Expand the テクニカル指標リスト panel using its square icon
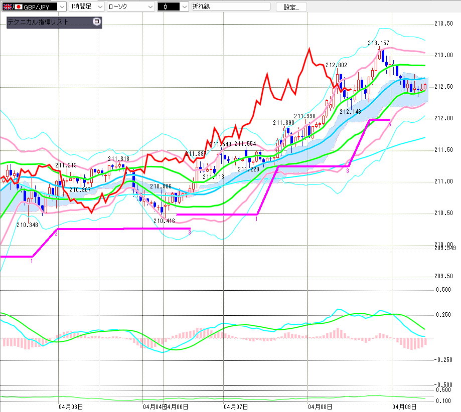461x412 pixels. pos(97,22)
